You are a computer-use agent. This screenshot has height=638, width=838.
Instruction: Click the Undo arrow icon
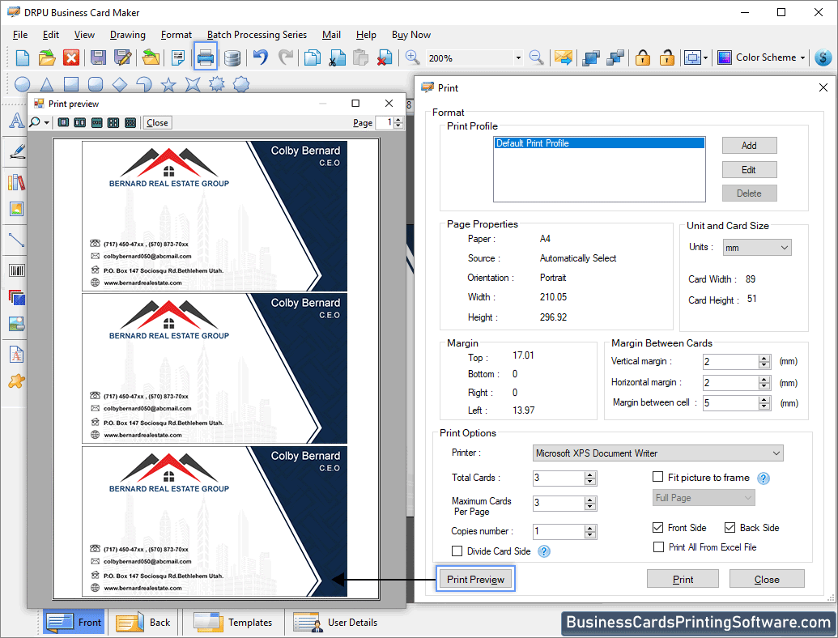[260, 57]
